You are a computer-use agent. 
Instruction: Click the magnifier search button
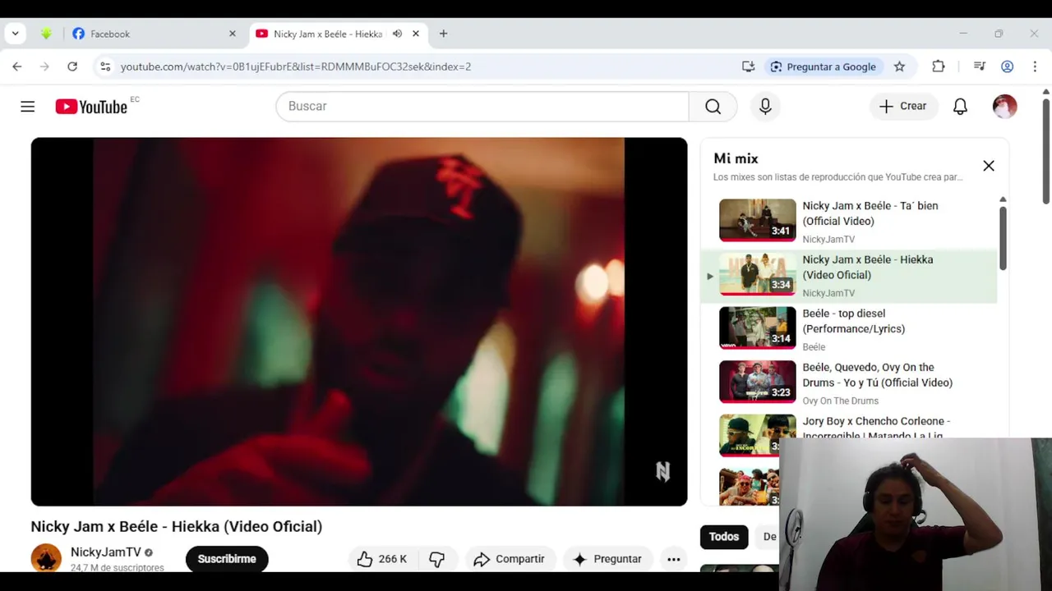pos(713,107)
